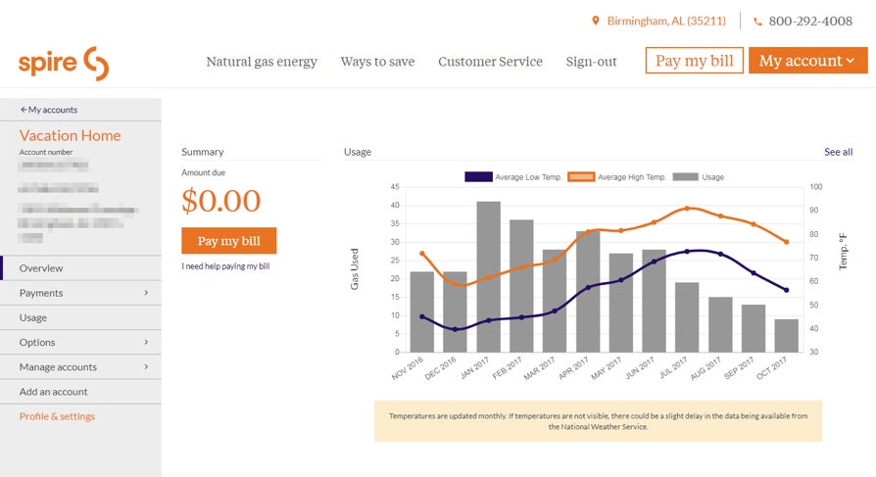Open the I need help paying my bill link

coord(225,266)
